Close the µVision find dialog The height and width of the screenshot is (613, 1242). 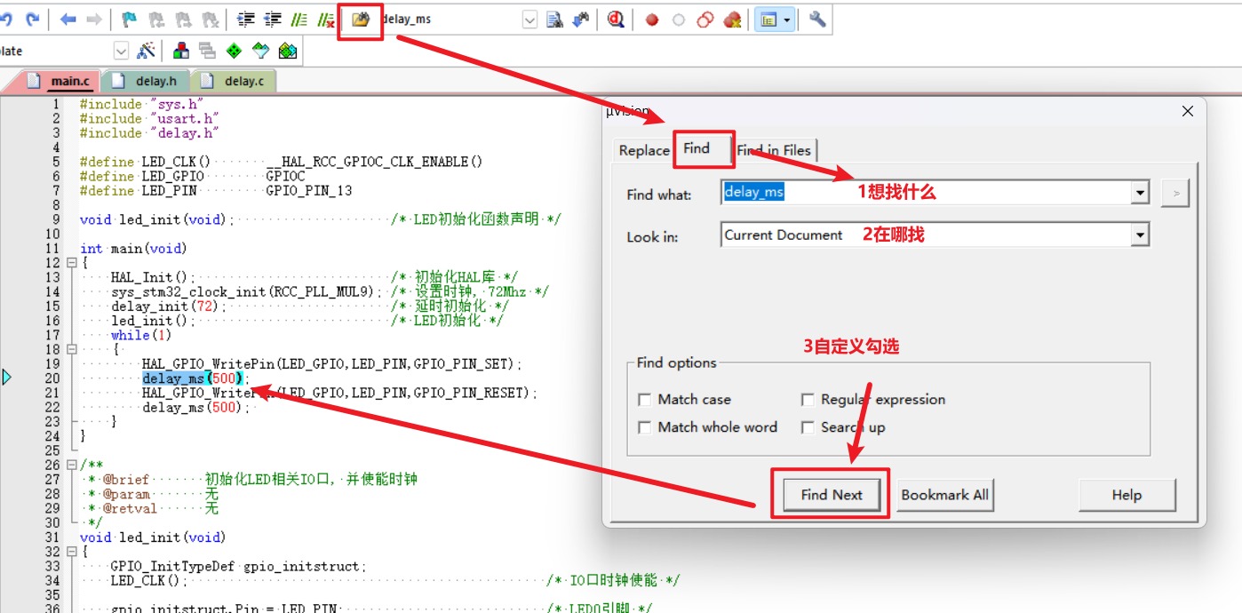[1188, 111]
